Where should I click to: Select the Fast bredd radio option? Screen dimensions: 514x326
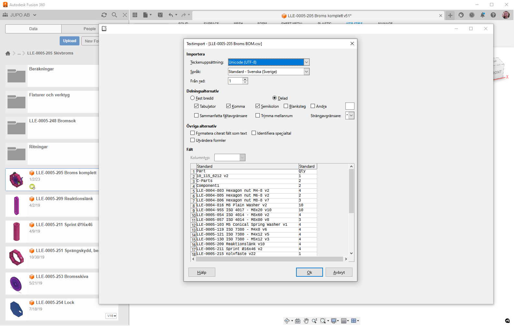[x=192, y=98]
